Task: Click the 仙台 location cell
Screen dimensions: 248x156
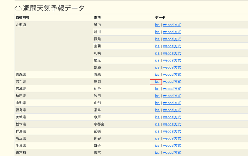Action: click(123, 89)
